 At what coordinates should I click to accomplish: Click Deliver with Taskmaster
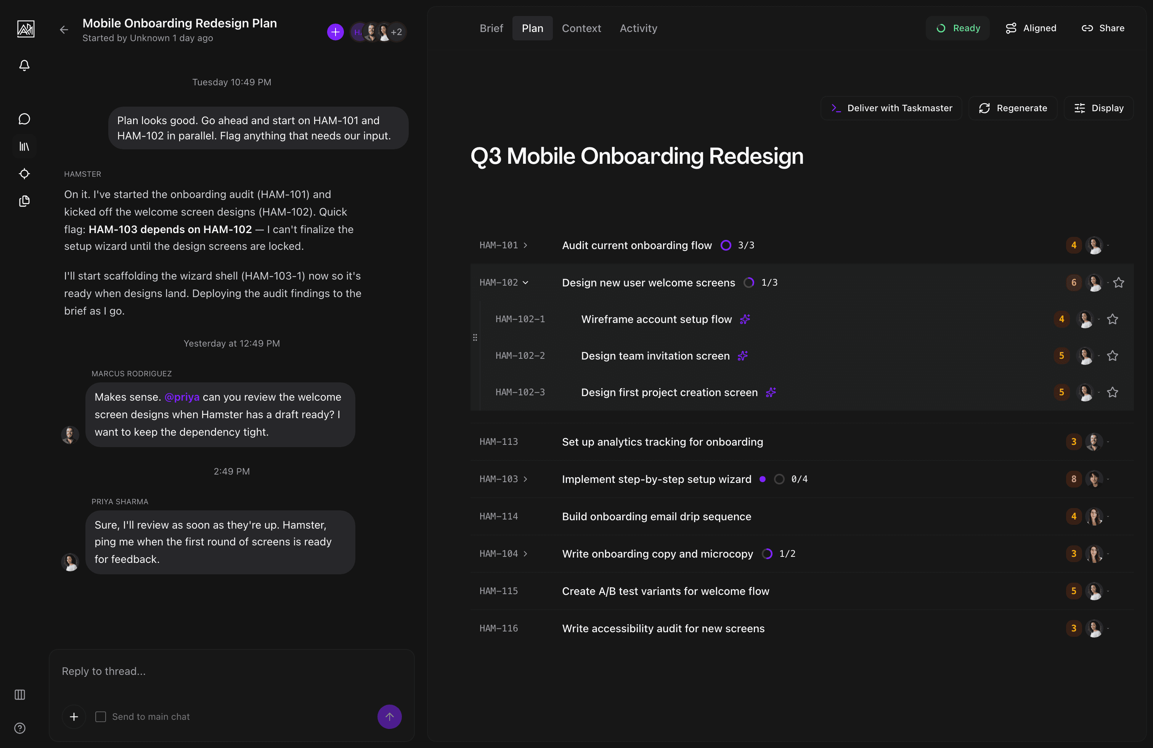(891, 108)
